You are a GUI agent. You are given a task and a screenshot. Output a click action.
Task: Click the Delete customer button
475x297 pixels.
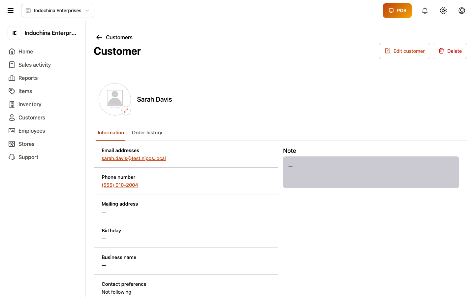tap(450, 51)
